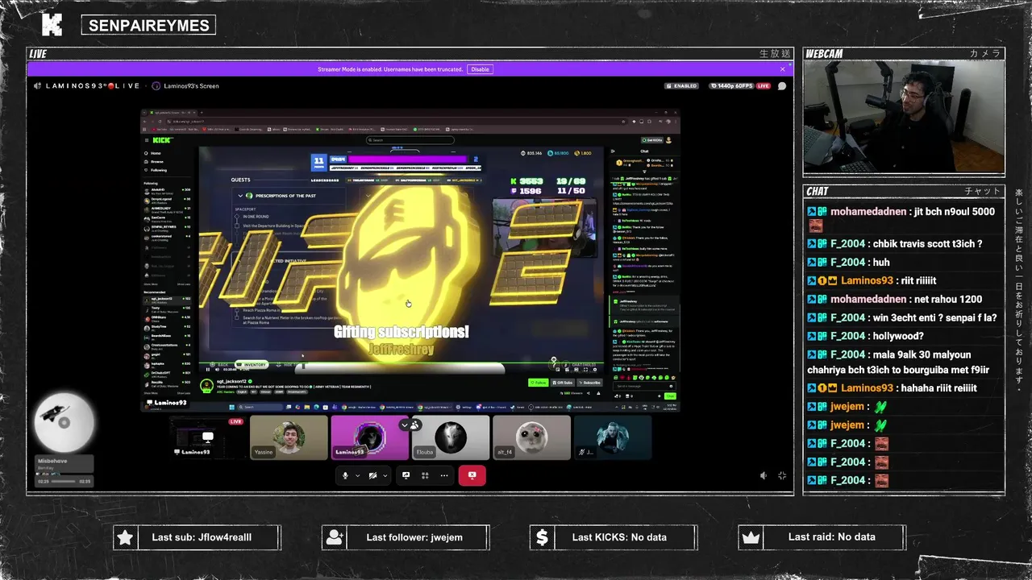This screenshot has height=580, width=1032.
Task: Open sgt_jackson12 in recommended channels
Action: (x=167, y=299)
